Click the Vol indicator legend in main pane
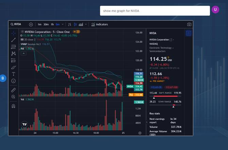Image resolution: width=228 pixels, height=150 pixels. [22, 49]
